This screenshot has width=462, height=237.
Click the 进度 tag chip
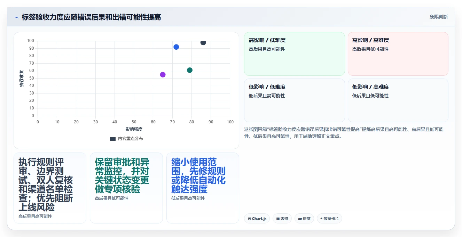pyautogui.click(x=304, y=219)
